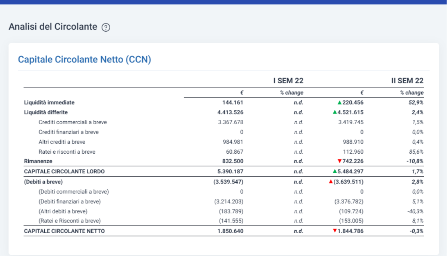This screenshot has width=447, height=256.
Task: Select Ratei e risconti a breve label
Action: pyautogui.click(x=67, y=152)
